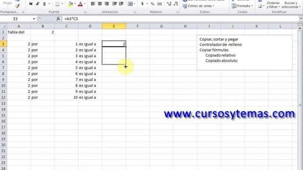Apply accounting dollar number format
This screenshot has width=303, height=170.
[x=143, y=4]
